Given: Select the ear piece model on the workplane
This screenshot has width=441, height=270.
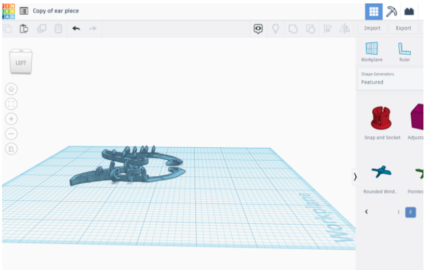Looking at the screenshot, I should (x=126, y=166).
